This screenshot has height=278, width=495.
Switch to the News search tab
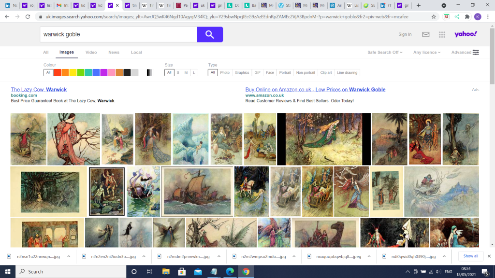[114, 52]
